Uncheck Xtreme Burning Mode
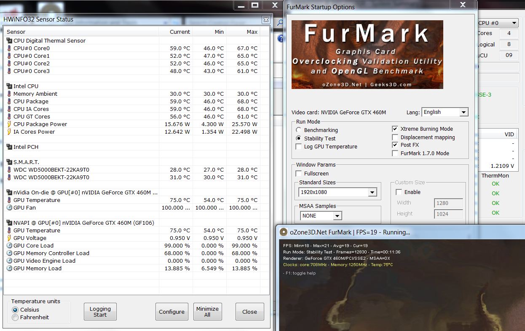525x331 pixels. [395, 129]
